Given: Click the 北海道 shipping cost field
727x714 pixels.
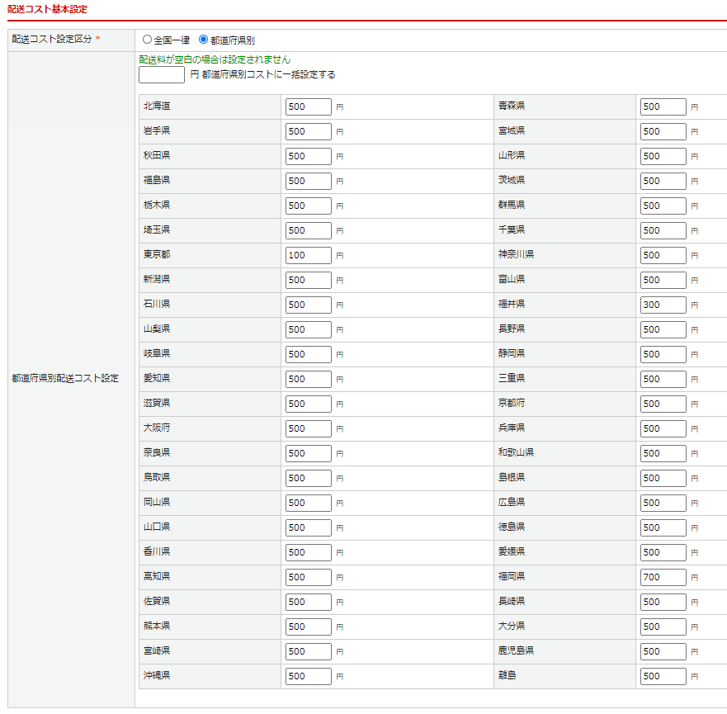Looking at the screenshot, I should pyautogui.click(x=309, y=106).
